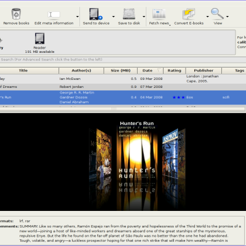246x246 pixels.
Task: Sort by Size (MB) column header
Action: tap(121, 71)
